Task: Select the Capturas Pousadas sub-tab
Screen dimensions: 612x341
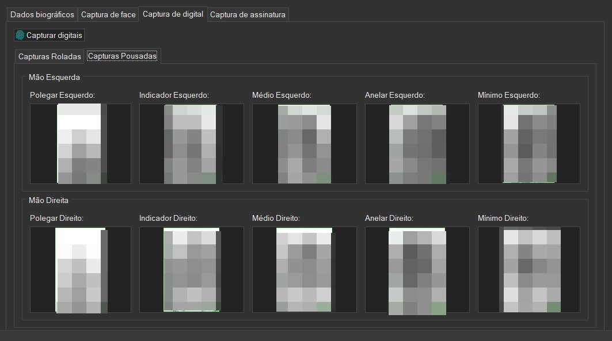Action: 122,56
